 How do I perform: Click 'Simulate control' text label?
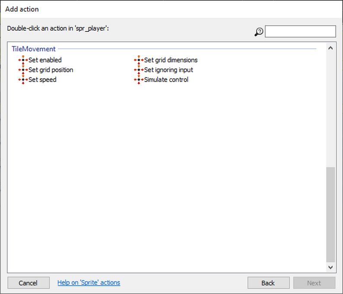(166, 80)
